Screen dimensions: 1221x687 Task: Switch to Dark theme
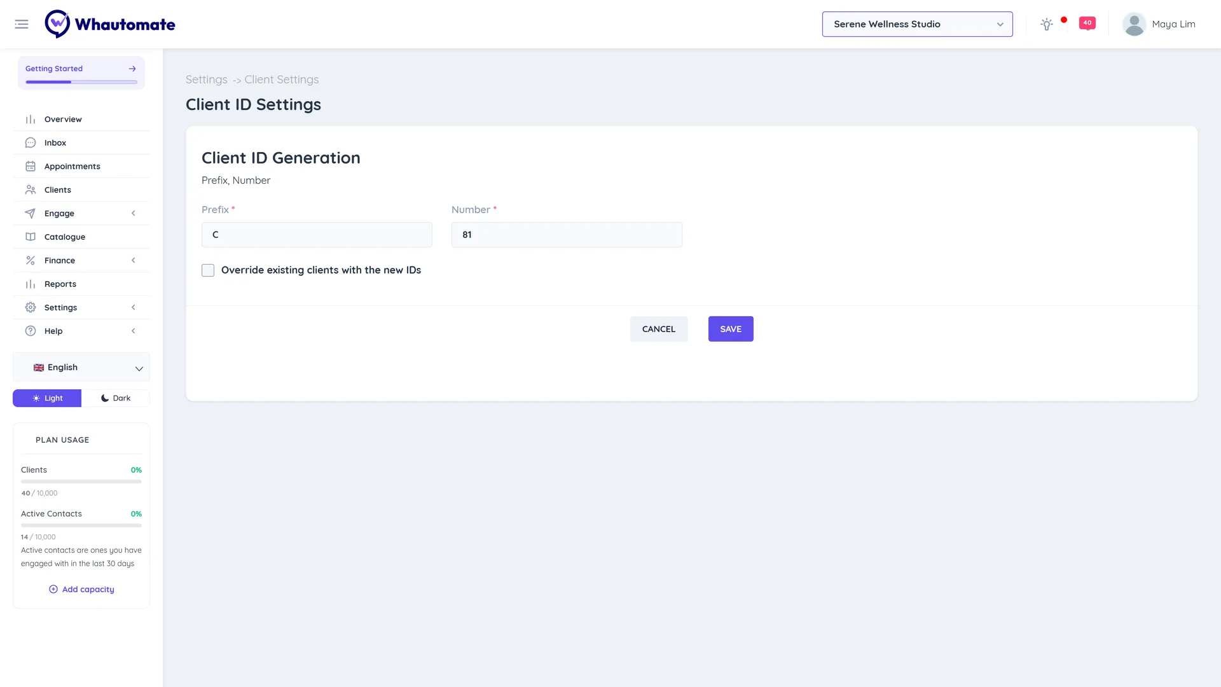tap(116, 398)
